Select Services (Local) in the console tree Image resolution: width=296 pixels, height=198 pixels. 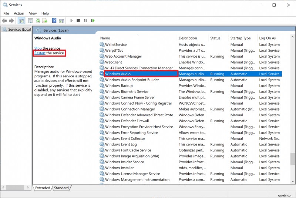tap(17, 30)
